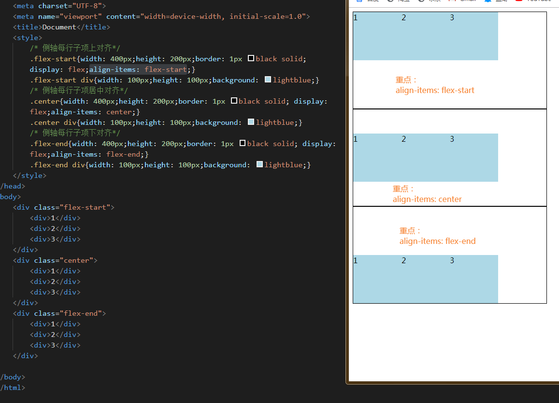
Task: Click the <div class="center"> line
Action: click(x=55, y=260)
